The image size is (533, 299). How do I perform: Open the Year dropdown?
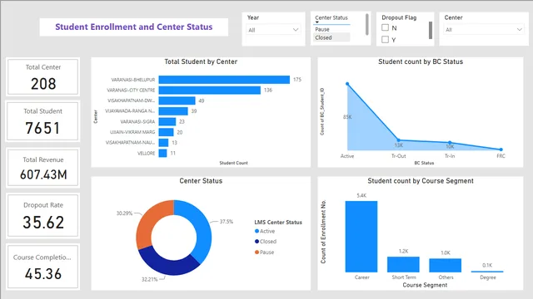(x=273, y=30)
